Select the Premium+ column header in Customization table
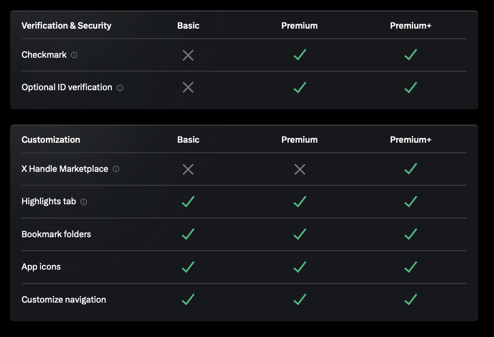The image size is (494, 337). 410,140
